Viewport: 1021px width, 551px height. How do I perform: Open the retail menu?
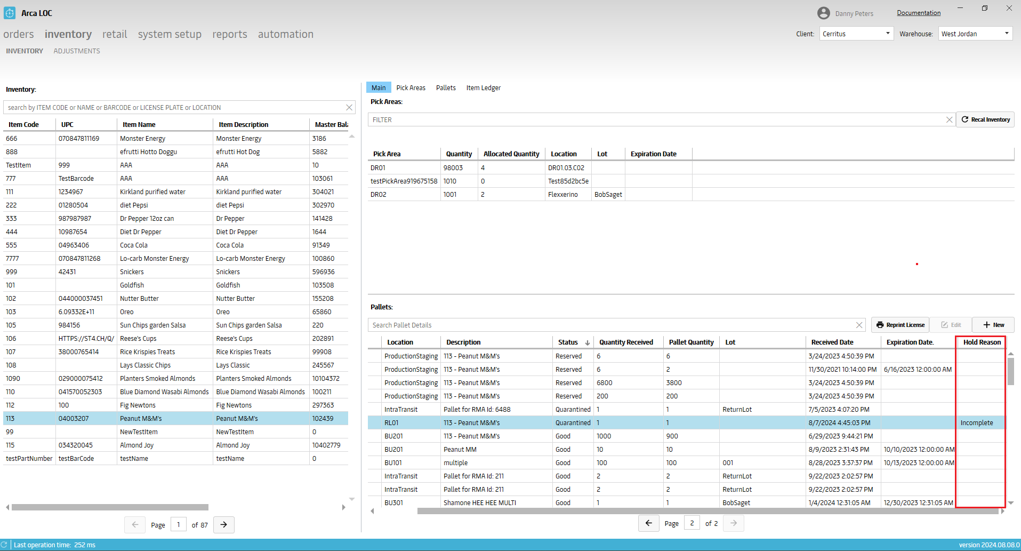click(x=115, y=34)
